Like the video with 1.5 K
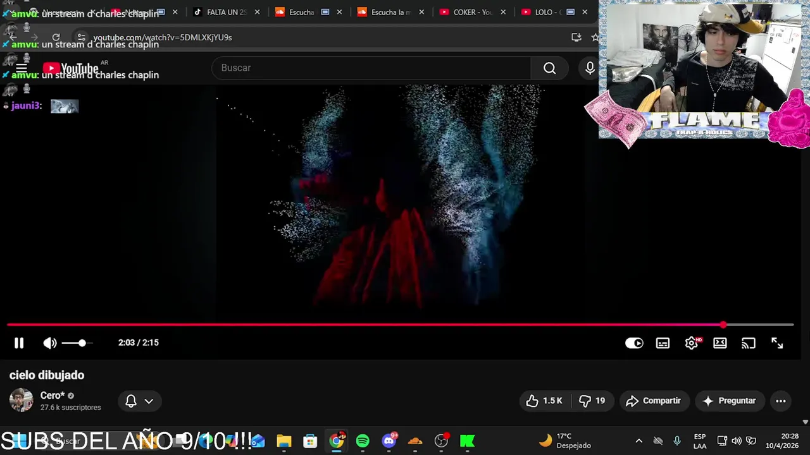The width and height of the screenshot is (810, 455). pyautogui.click(x=544, y=401)
